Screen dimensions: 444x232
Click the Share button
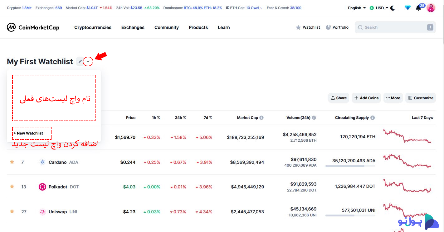tap(339, 98)
